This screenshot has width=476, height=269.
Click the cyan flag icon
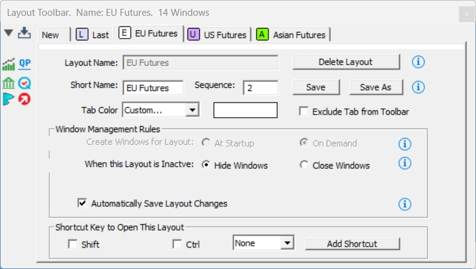coord(9,99)
